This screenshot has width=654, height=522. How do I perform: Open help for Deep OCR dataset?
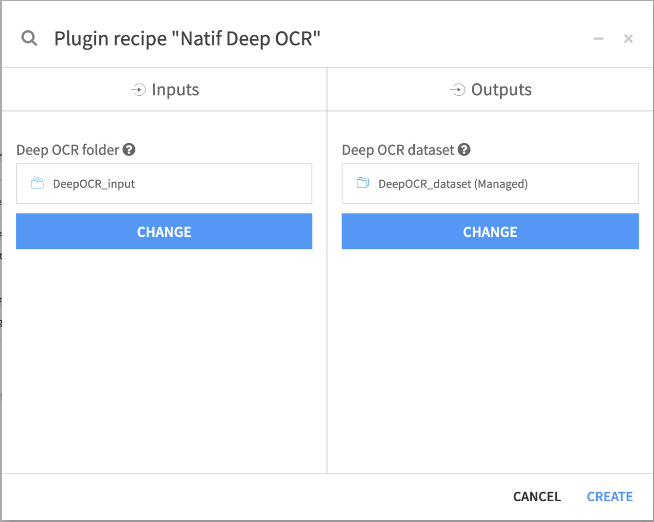point(464,150)
